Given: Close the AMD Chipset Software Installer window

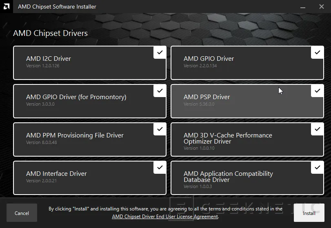Looking at the screenshot, I should click(x=321, y=7).
